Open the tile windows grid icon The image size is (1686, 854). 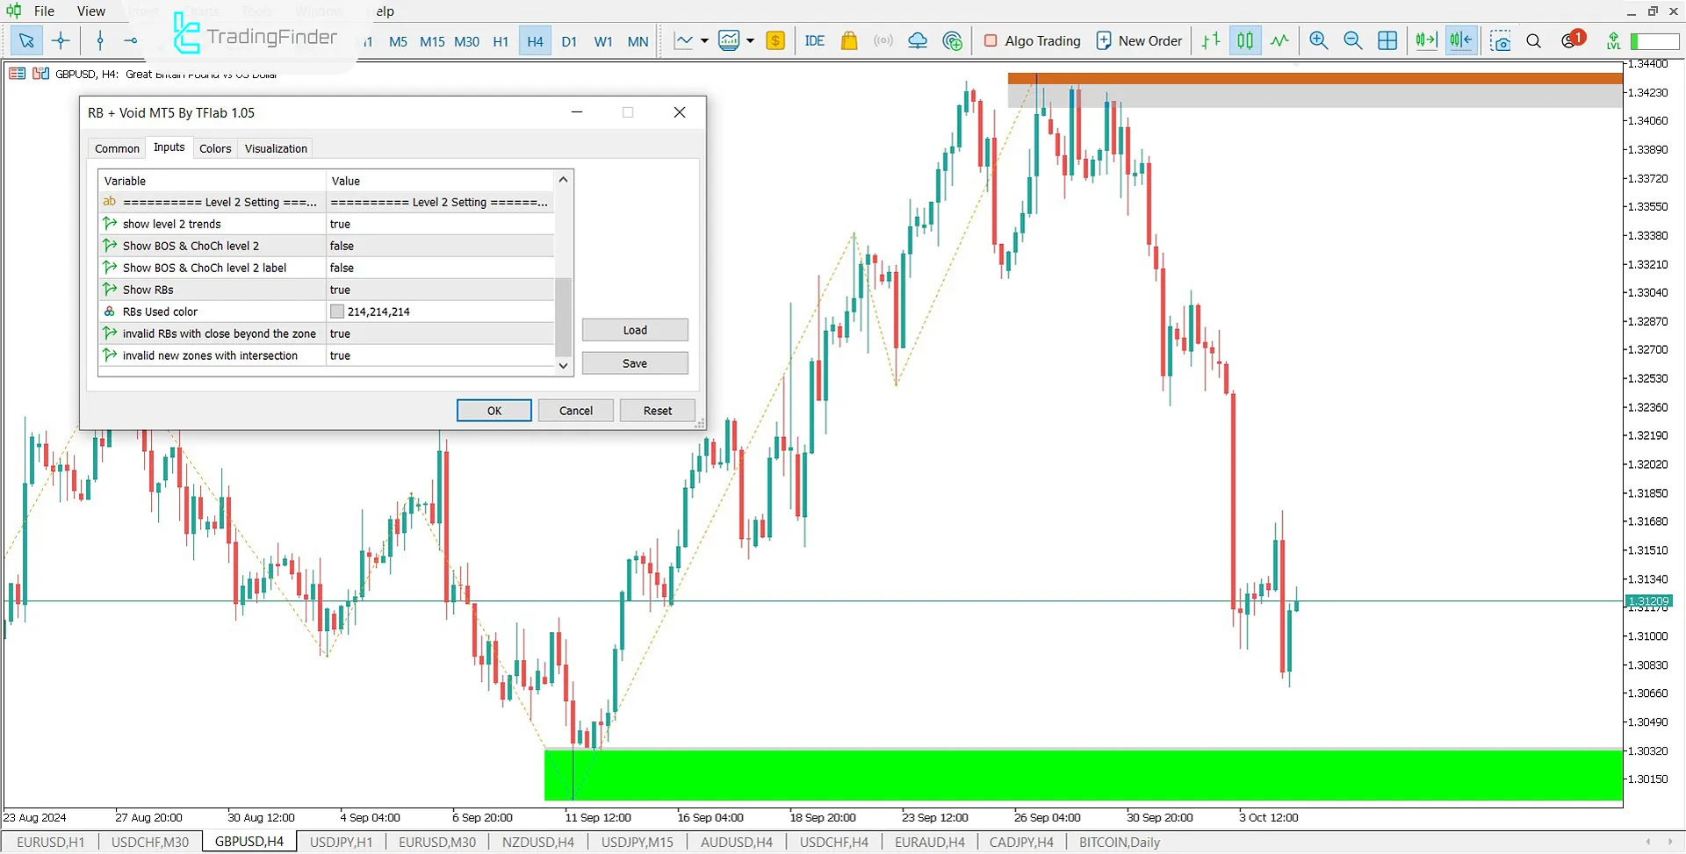point(1387,40)
